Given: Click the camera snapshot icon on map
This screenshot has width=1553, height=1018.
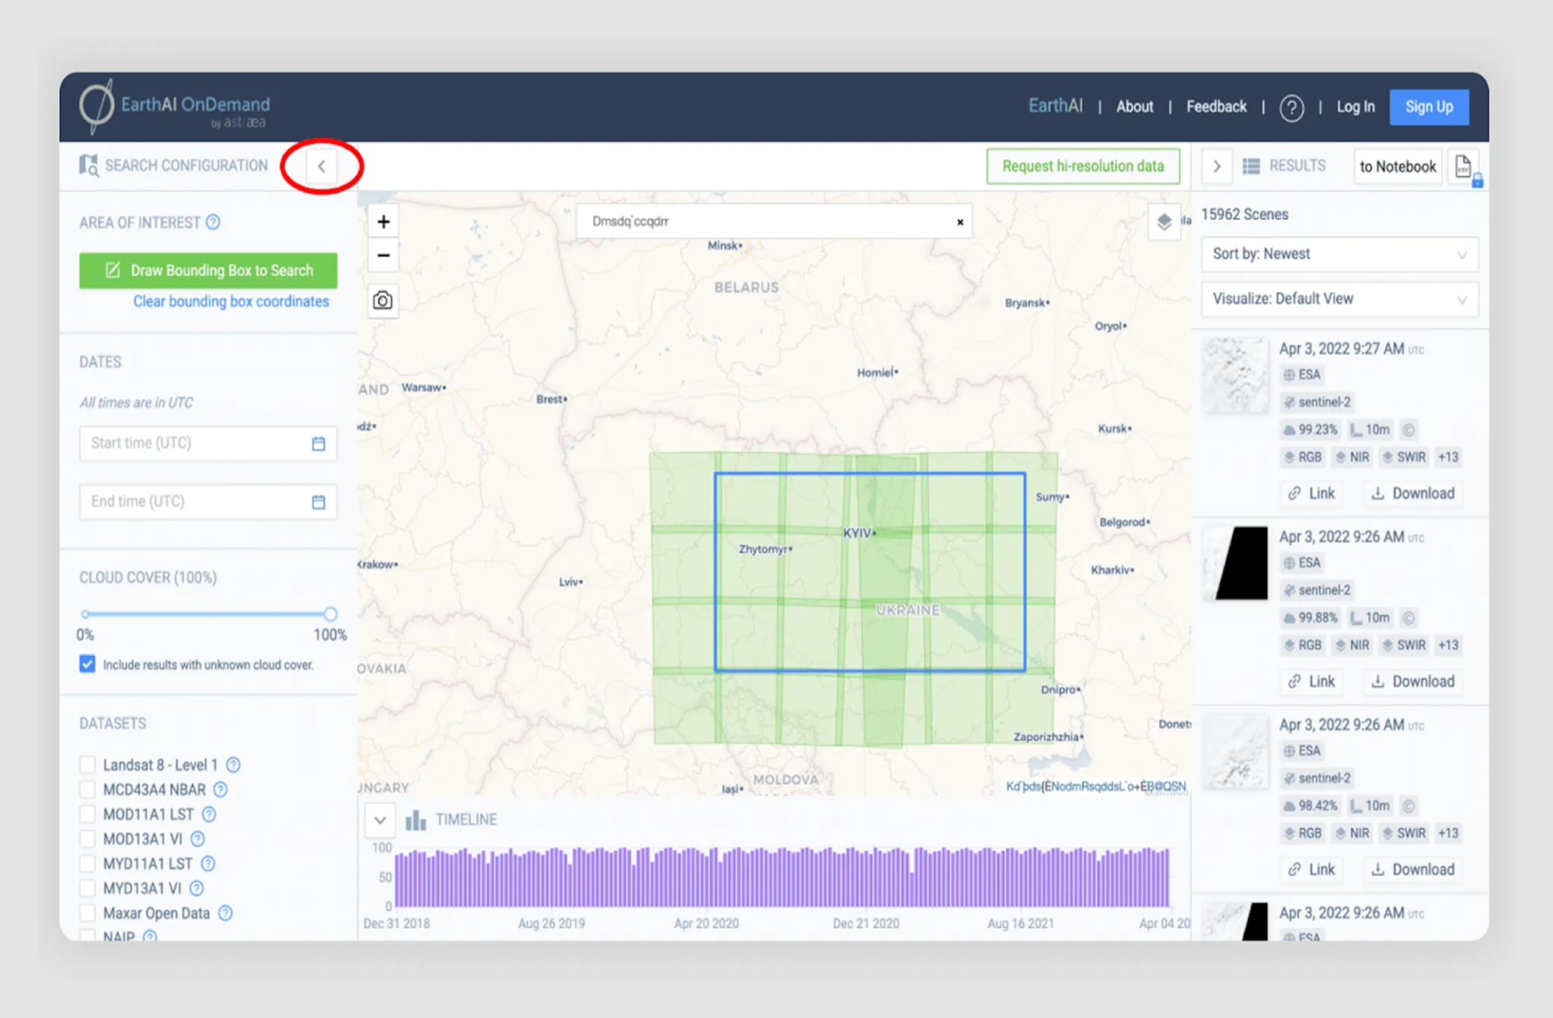Looking at the screenshot, I should click(383, 301).
